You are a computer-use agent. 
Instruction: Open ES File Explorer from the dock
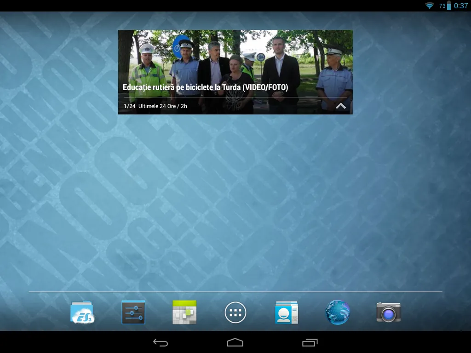(82, 313)
